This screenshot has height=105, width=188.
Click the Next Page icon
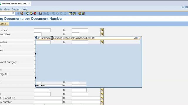click(61, 13)
